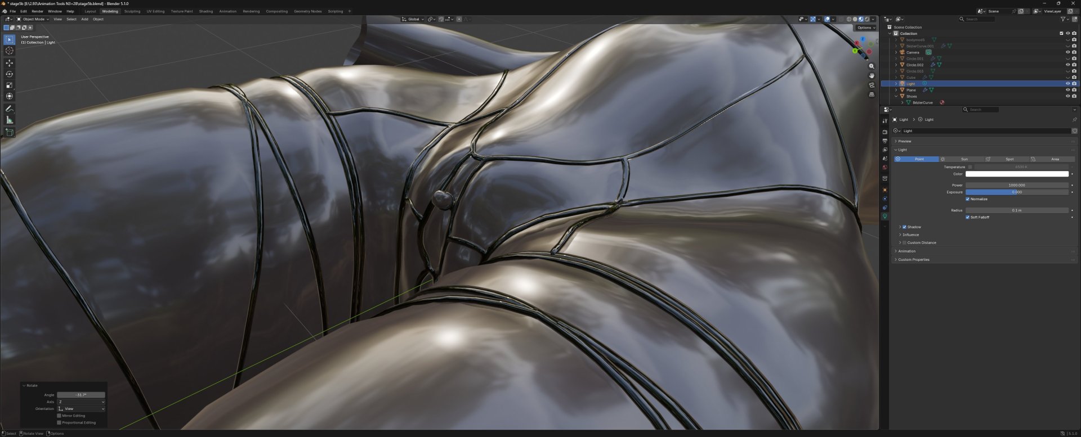Switch perspective/orthographic grid icon in viewport
Viewport: 1081px width, 437px height.
coord(872,94)
